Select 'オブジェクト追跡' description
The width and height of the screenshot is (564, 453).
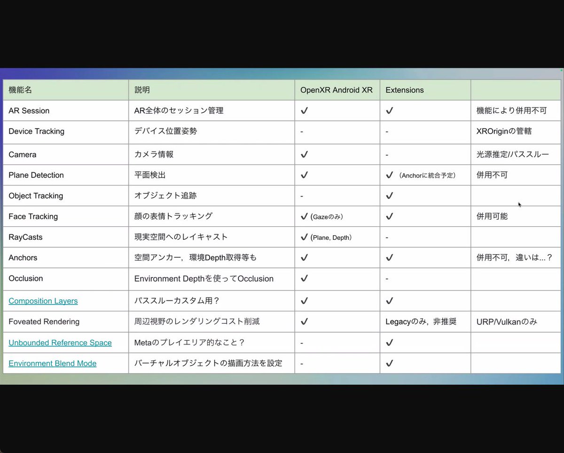coord(164,196)
